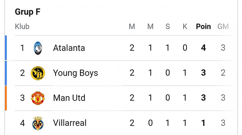
Task: Click Young Boys' GM value of 2
Action: [x=223, y=73]
